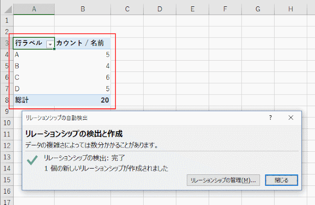The width and height of the screenshot is (315, 205).
Task: Click the select-all corner triangle
Action: (6, 8)
